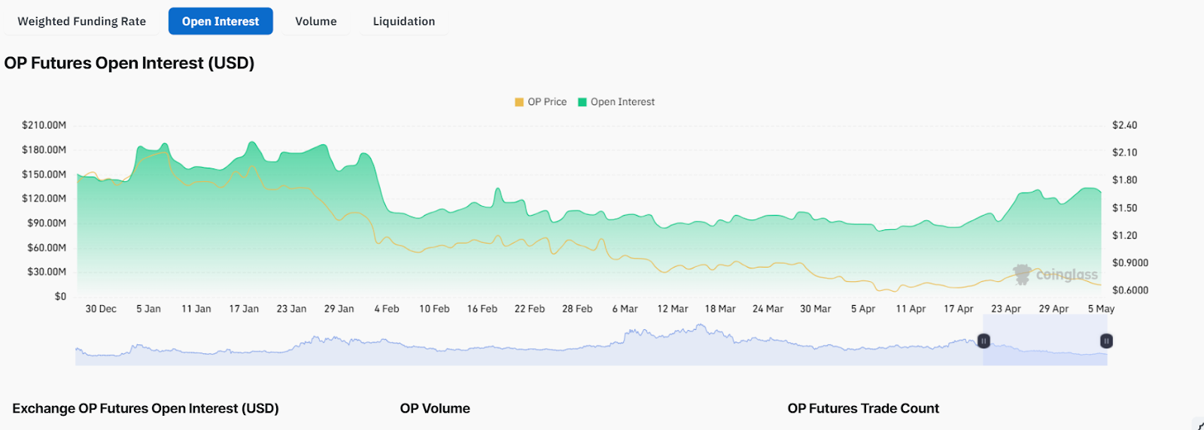This screenshot has height=430, width=1204.
Task: Switch to the Liquidation tab
Action: coord(404,21)
